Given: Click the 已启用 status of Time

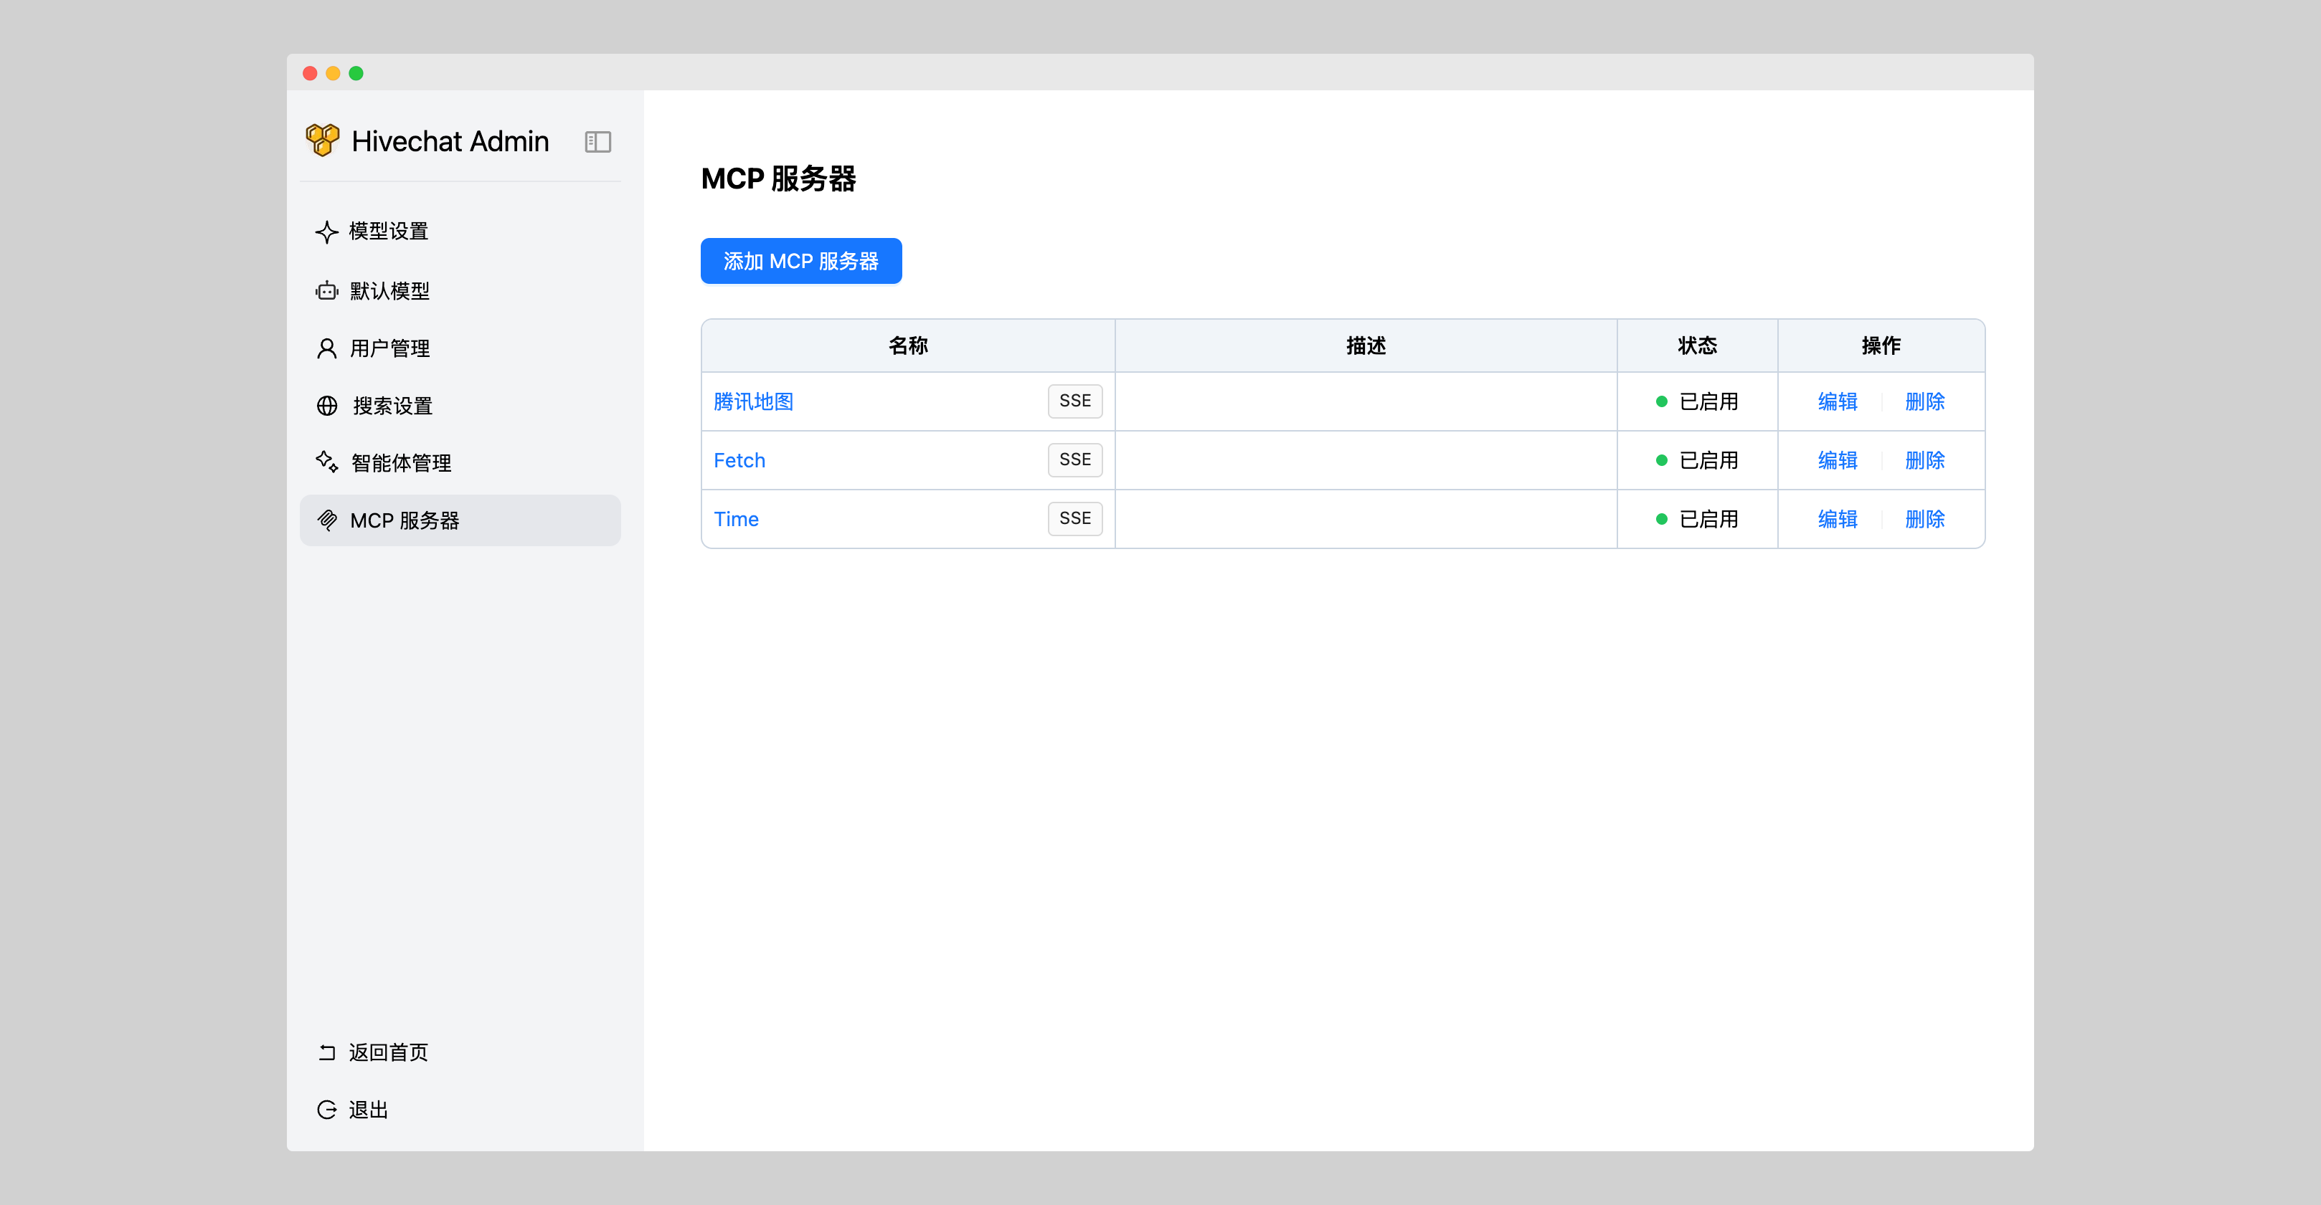Looking at the screenshot, I should tap(1708, 519).
